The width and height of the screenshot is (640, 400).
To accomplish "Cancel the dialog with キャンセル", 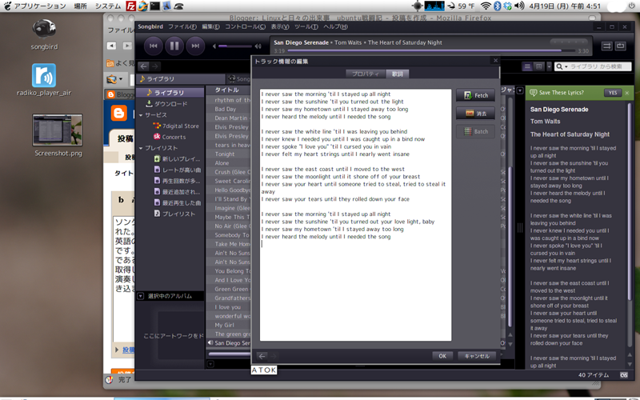I will (x=477, y=356).
